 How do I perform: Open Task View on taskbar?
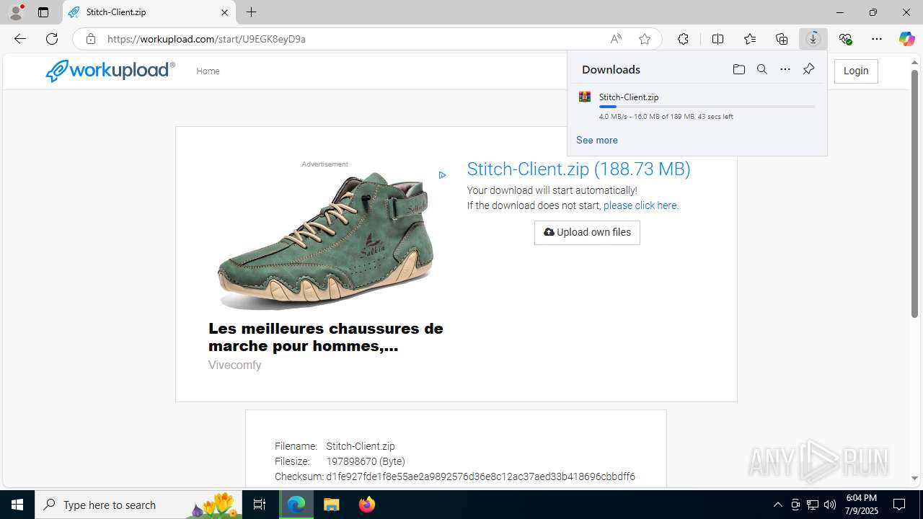pos(260,505)
